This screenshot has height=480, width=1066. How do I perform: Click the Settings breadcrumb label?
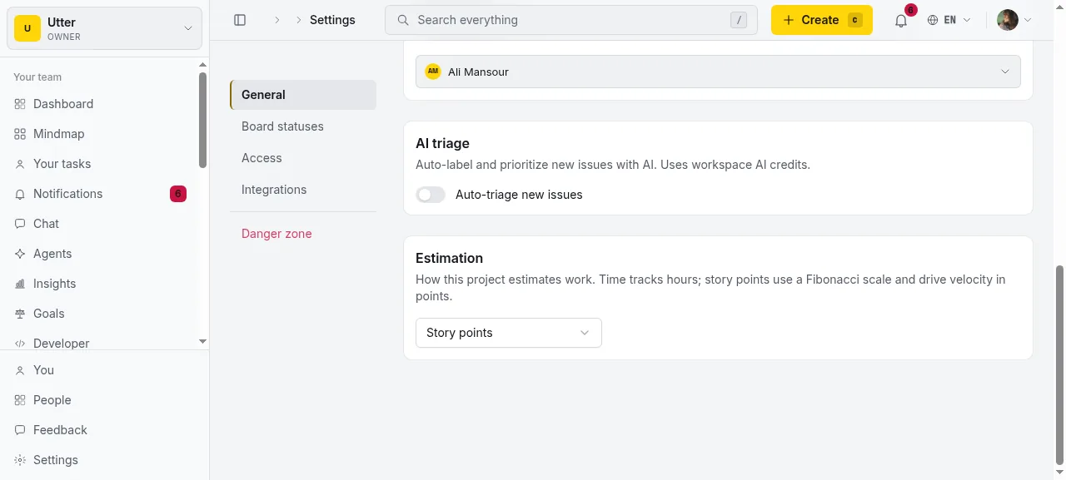click(332, 20)
